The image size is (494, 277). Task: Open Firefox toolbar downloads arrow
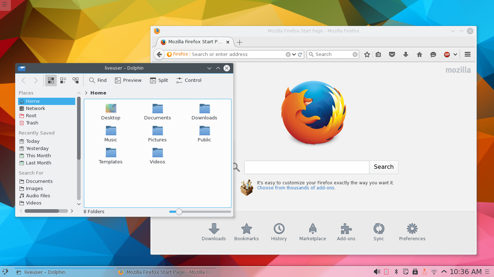(406, 54)
